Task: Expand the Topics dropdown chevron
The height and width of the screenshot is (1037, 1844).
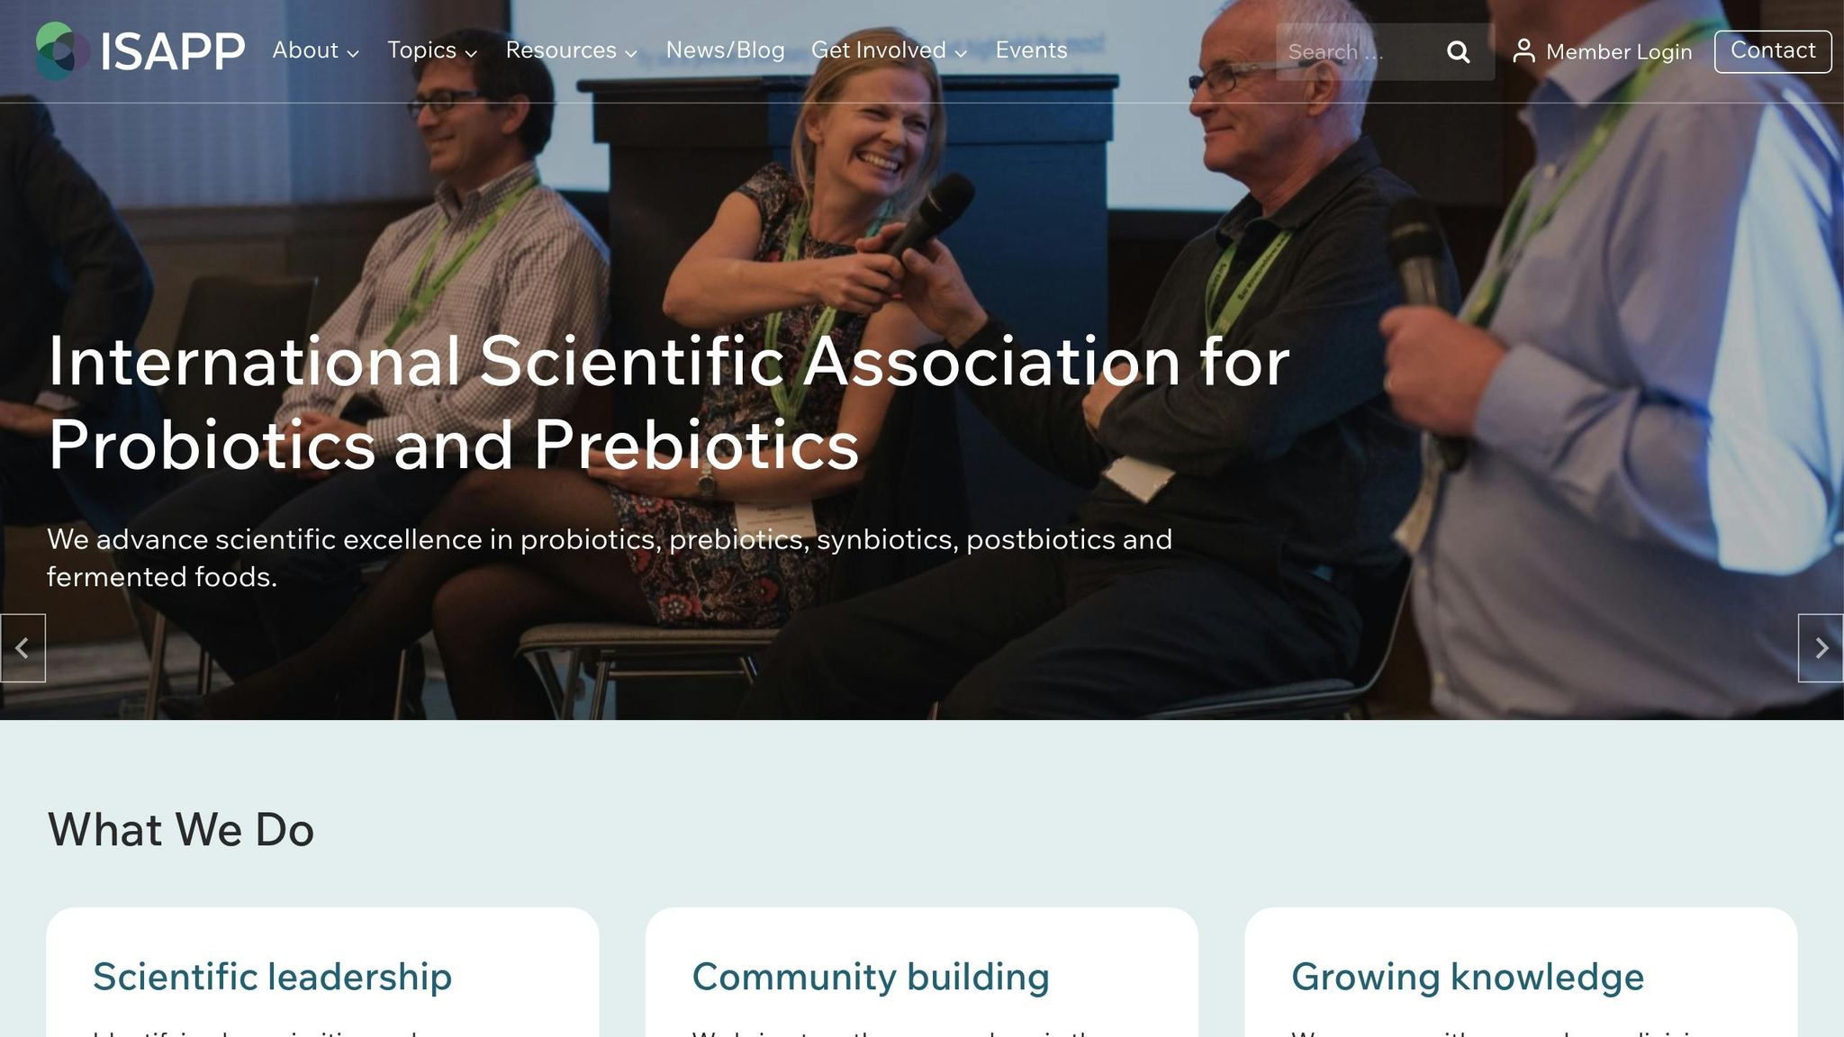Action: coord(471,53)
